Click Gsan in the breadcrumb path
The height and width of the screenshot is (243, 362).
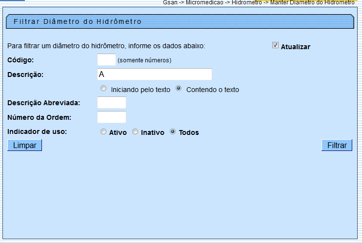(170, 2)
